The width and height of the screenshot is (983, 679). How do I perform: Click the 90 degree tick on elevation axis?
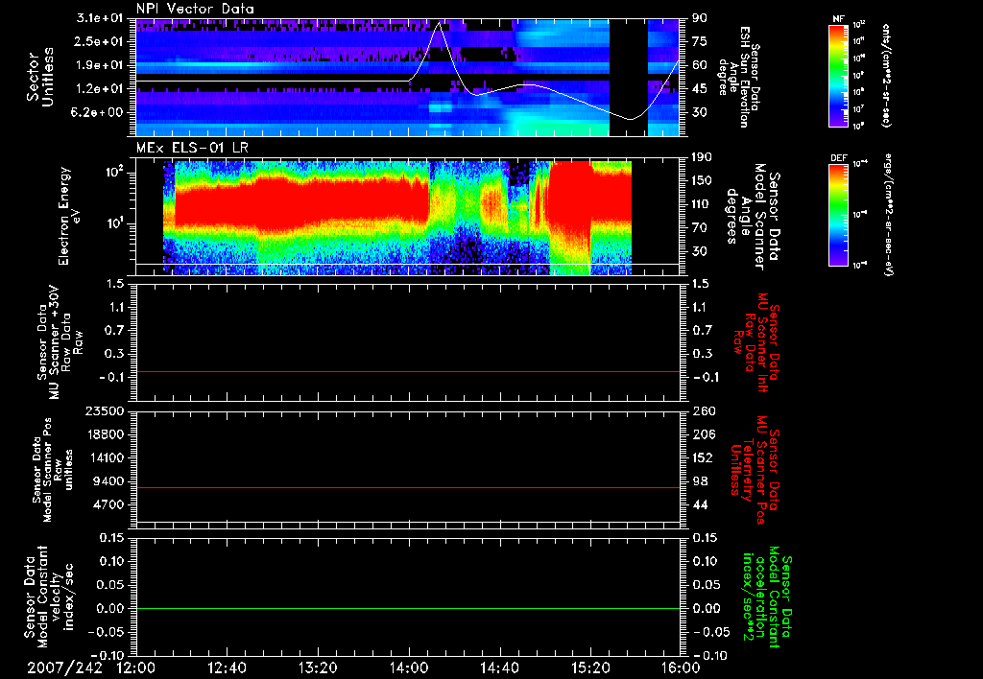[x=700, y=18]
